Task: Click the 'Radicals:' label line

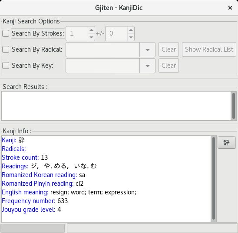Action: 14,149
